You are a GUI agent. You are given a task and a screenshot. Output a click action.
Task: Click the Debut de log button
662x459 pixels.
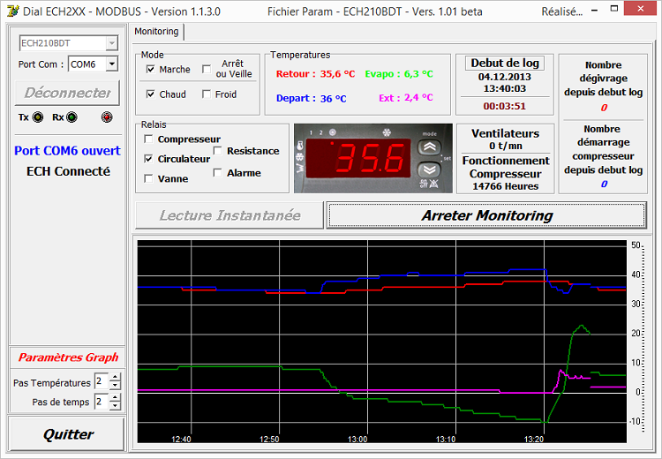pos(505,63)
